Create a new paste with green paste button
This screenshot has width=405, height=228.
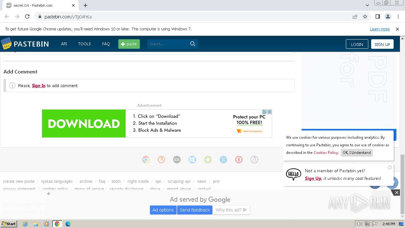pyautogui.click(x=129, y=44)
